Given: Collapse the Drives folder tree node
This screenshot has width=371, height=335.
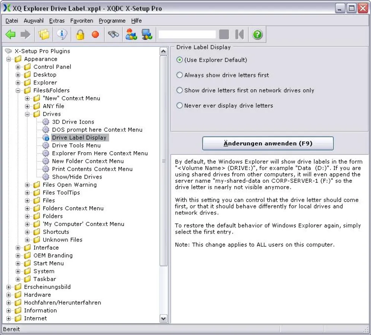Looking at the screenshot, I should (x=27, y=114).
